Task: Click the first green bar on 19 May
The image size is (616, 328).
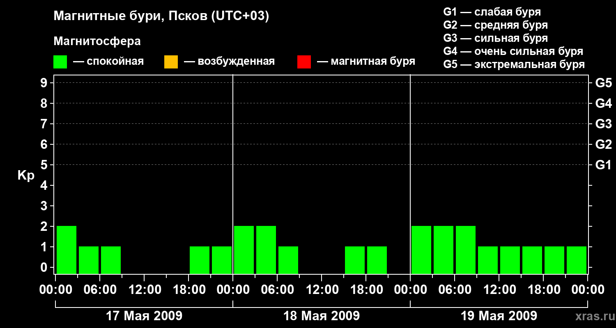Action: tap(421, 249)
